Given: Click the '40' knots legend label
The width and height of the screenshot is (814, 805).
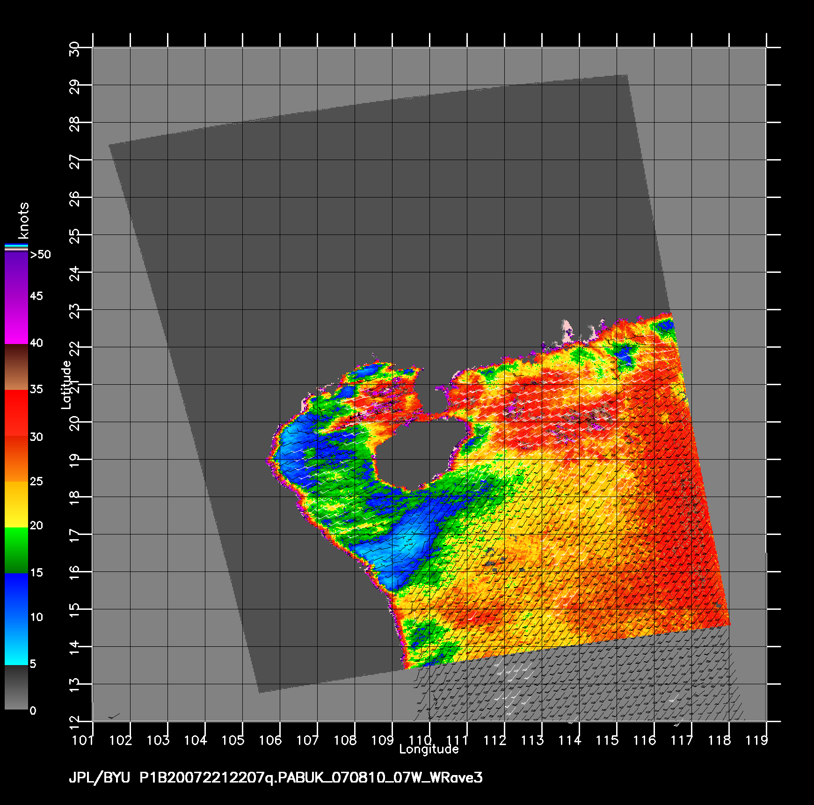Looking at the screenshot, I should coord(36,343).
